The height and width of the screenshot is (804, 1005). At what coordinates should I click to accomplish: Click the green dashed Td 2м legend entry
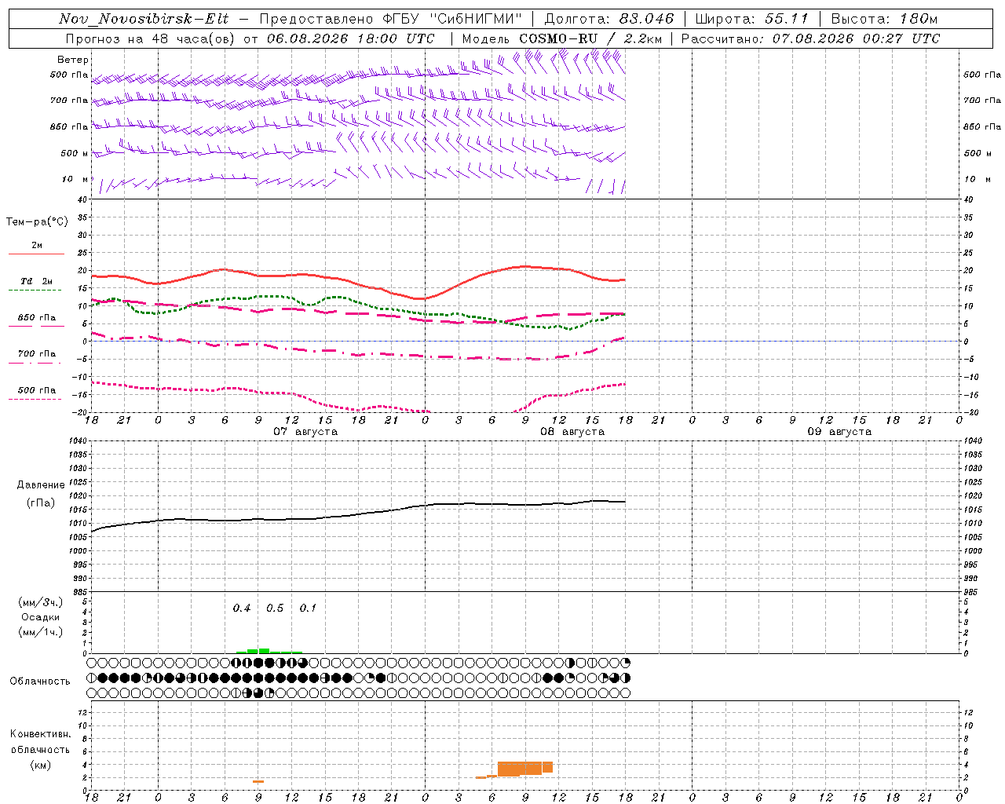(36, 285)
